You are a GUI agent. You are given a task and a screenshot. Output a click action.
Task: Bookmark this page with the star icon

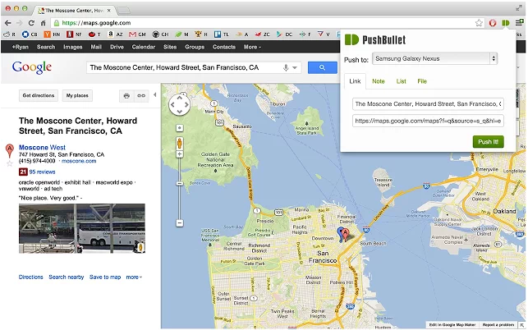coord(479,23)
